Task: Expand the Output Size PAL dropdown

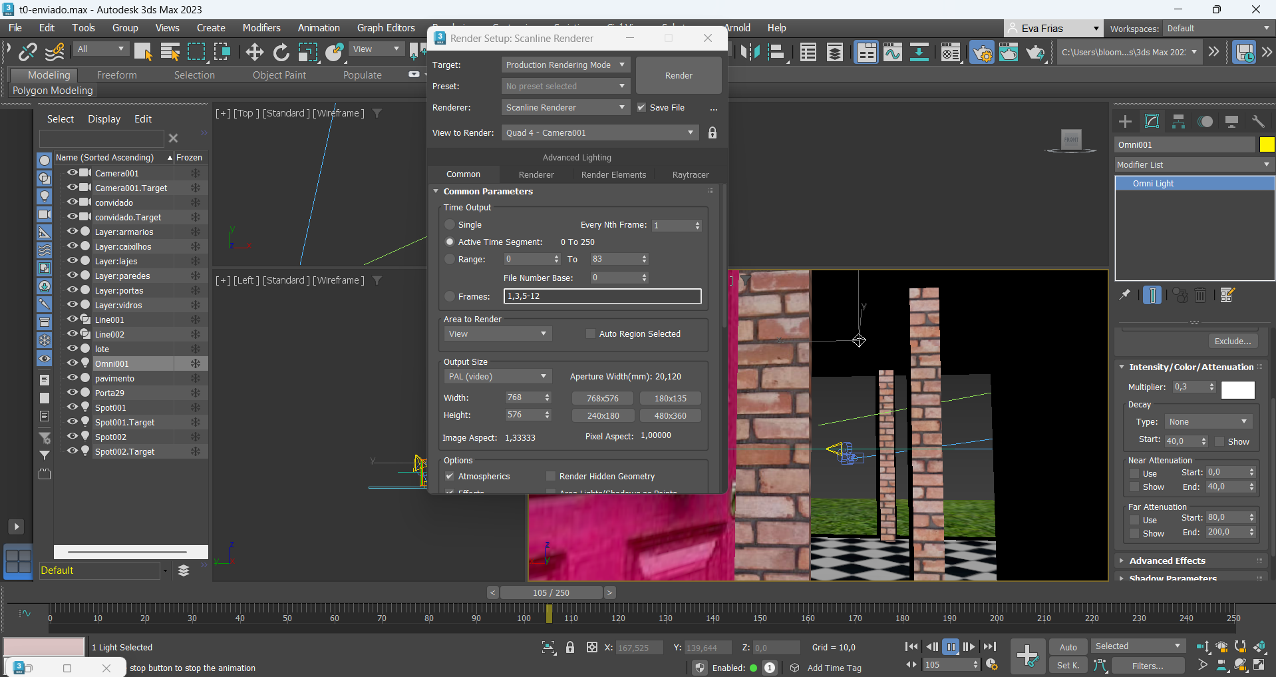Action: (x=497, y=377)
